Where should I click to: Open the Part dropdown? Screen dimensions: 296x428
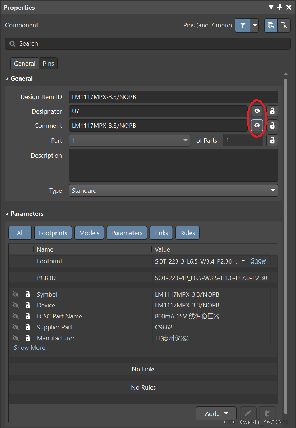click(x=130, y=141)
